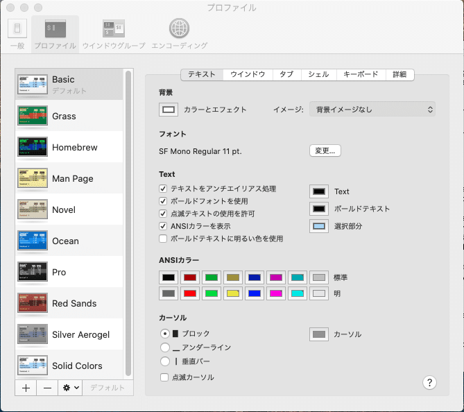
Task: Open the 背景イメージなし image dropdown
Action: point(372,110)
